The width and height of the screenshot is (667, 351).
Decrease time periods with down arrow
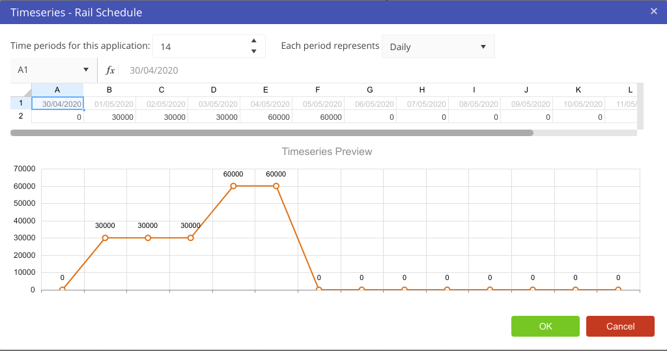click(253, 51)
